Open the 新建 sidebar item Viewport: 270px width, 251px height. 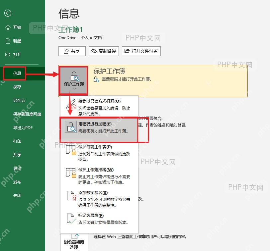tap(23, 41)
